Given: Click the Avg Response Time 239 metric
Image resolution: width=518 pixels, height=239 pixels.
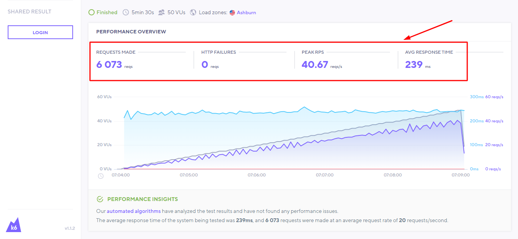Looking at the screenshot, I should click(x=414, y=64).
